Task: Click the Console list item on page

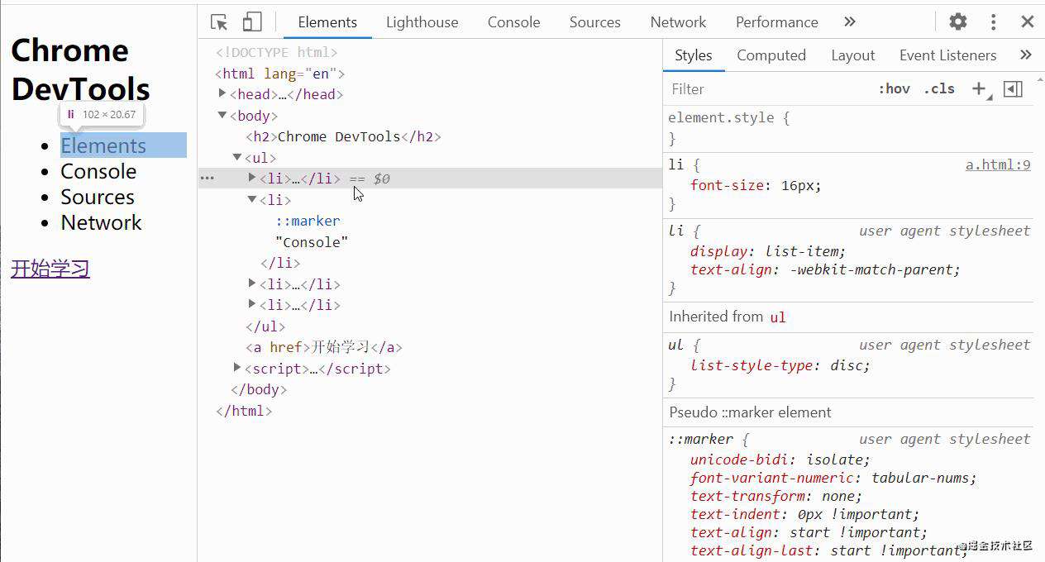Action: [98, 171]
